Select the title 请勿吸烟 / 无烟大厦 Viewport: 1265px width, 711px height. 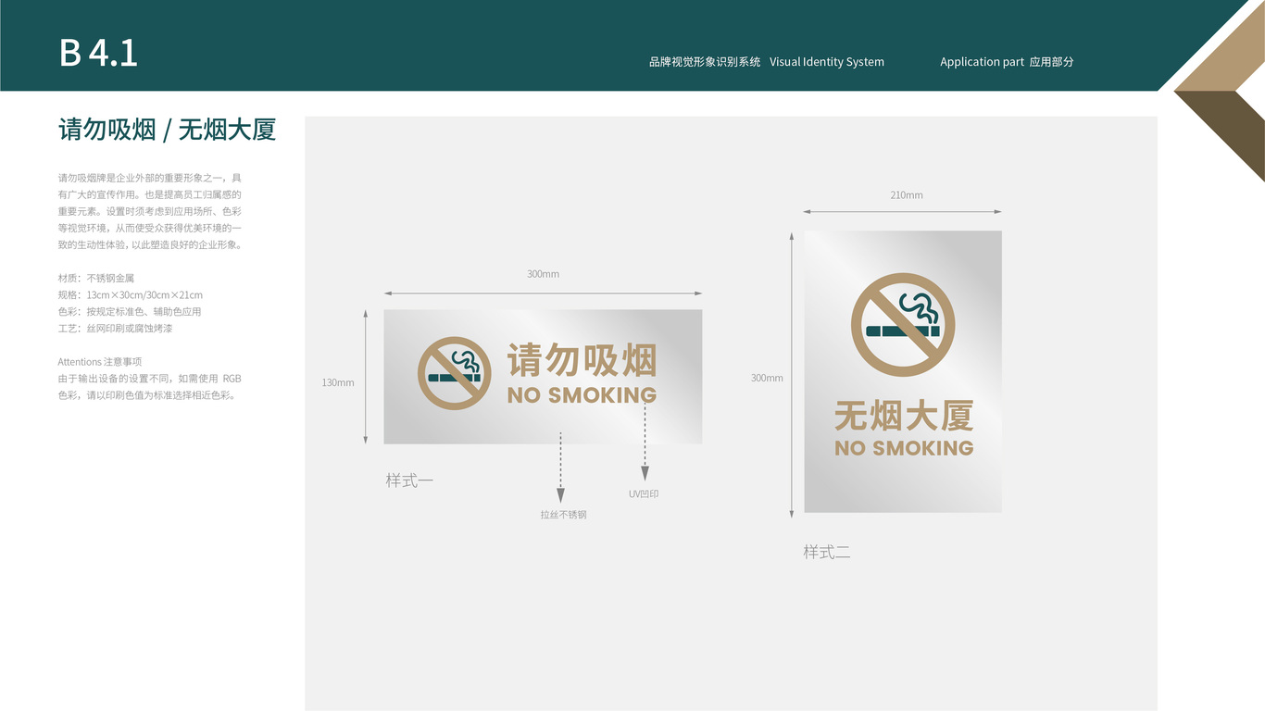point(168,130)
